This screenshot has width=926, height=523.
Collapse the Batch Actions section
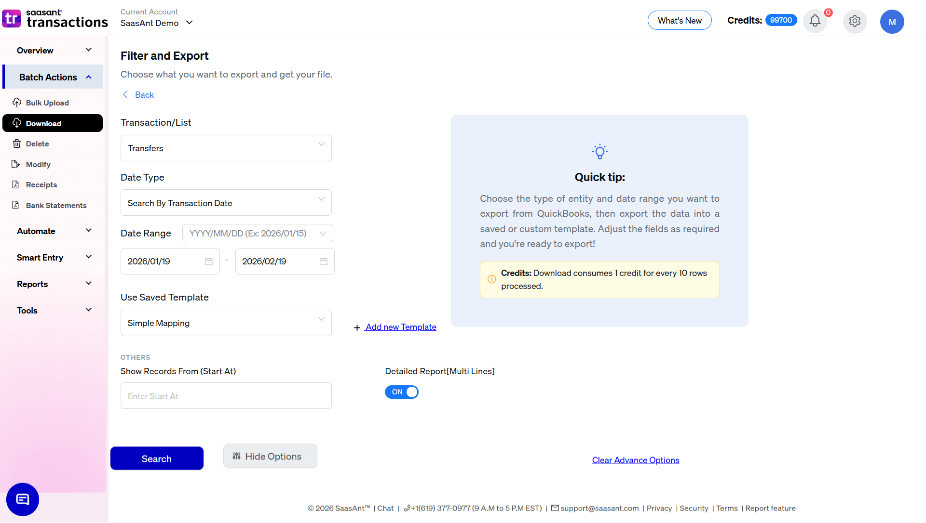[88, 77]
